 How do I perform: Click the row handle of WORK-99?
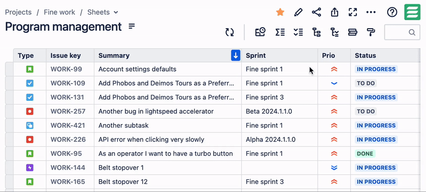tap(9, 69)
